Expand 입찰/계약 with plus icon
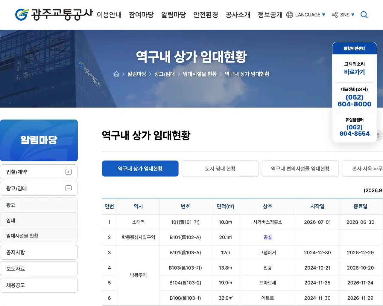The width and height of the screenshot is (383, 306). click(x=69, y=172)
